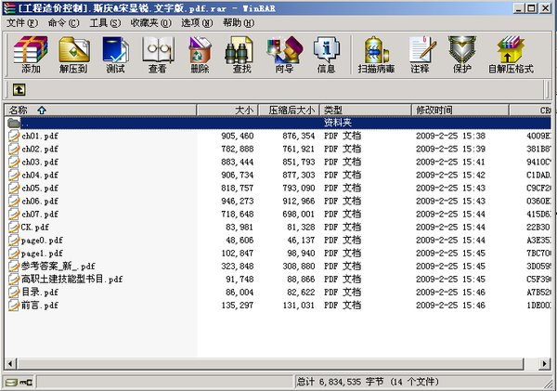The height and width of the screenshot is (391, 557).
Task: Click packed size value 308,880
Action: point(299,267)
